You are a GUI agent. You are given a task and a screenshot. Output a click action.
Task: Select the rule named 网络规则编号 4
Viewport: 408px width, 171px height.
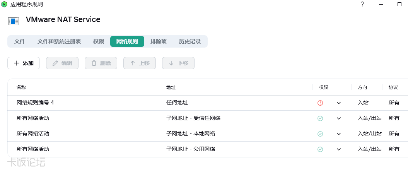pos(36,103)
